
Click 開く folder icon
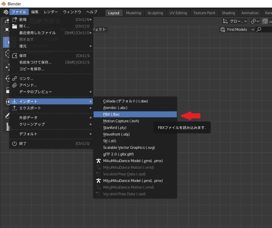[15, 27]
